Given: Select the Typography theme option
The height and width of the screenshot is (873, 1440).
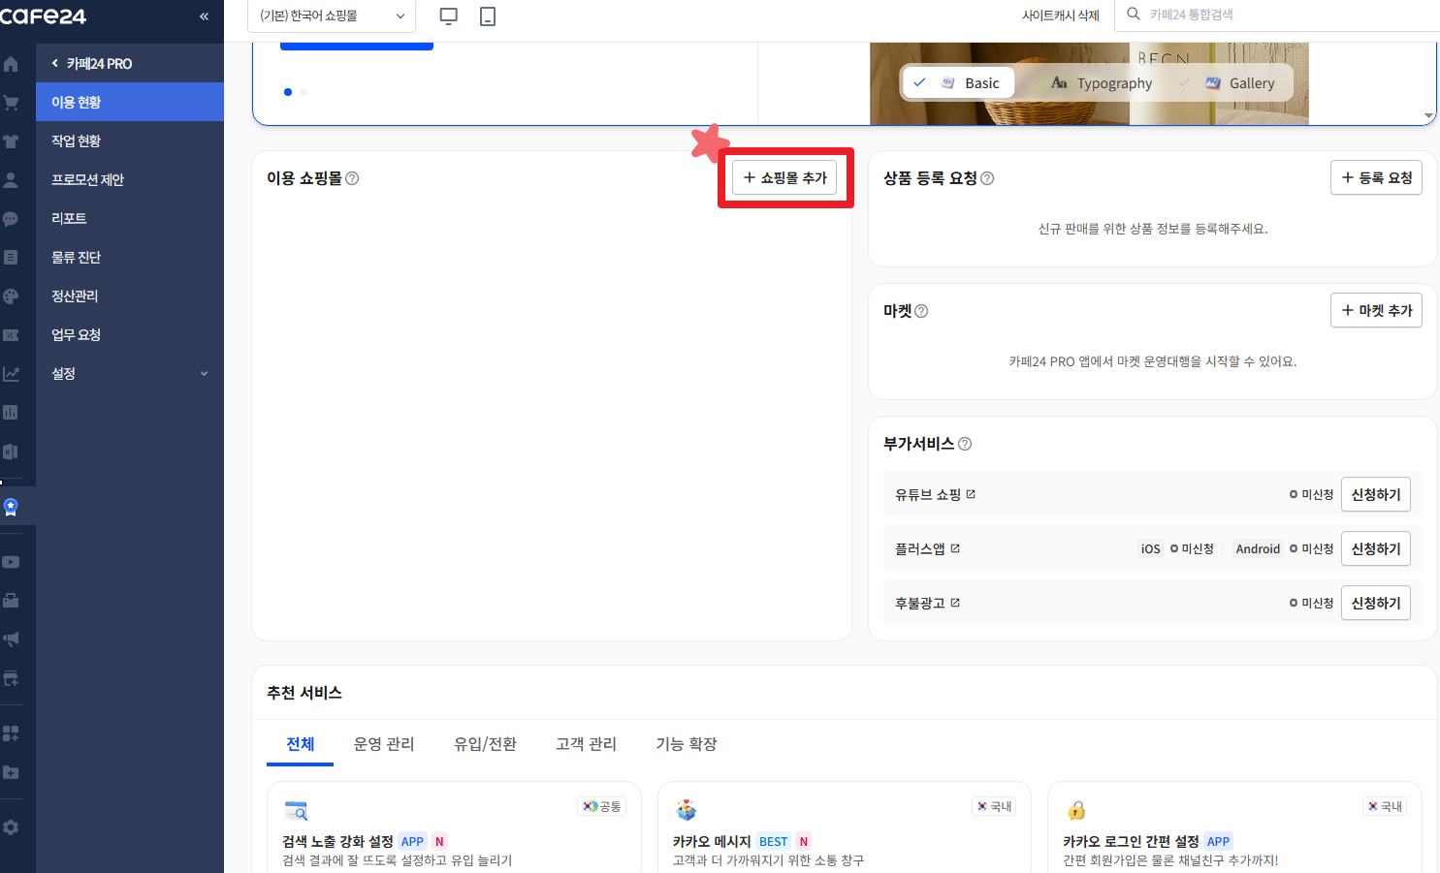Looking at the screenshot, I should 1103,83.
